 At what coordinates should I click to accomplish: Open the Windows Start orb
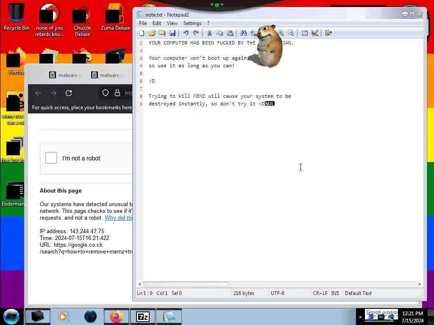11,317
